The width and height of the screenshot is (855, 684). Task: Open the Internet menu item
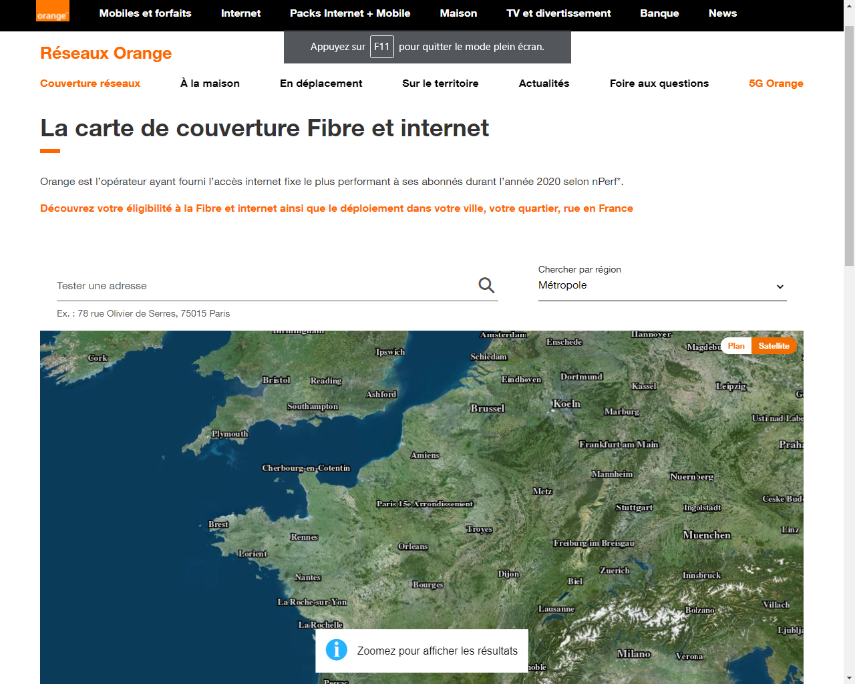(240, 13)
